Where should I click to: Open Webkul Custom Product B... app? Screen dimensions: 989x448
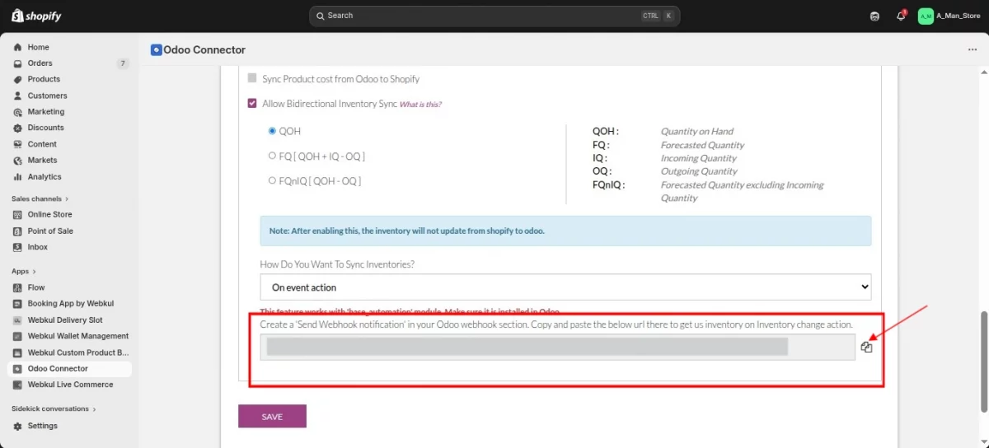pos(78,352)
